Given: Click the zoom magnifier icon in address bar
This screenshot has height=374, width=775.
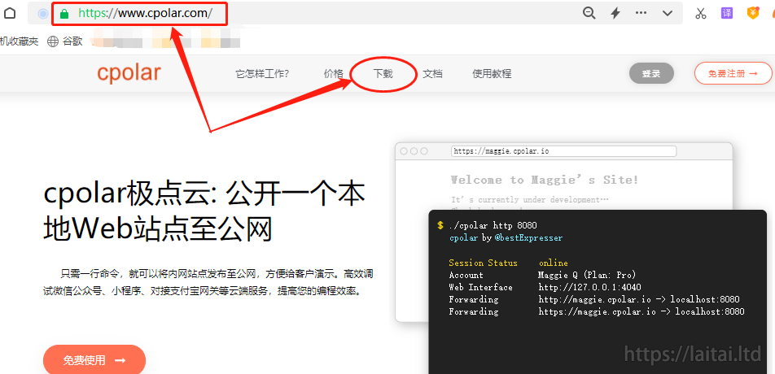Looking at the screenshot, I should pos(589,13).
